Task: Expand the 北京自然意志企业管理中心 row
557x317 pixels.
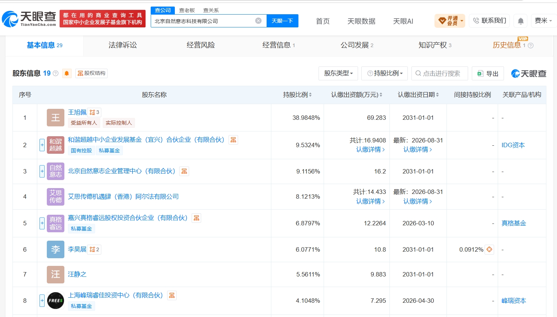Action: pyautogui.click(x=42, y=171)
